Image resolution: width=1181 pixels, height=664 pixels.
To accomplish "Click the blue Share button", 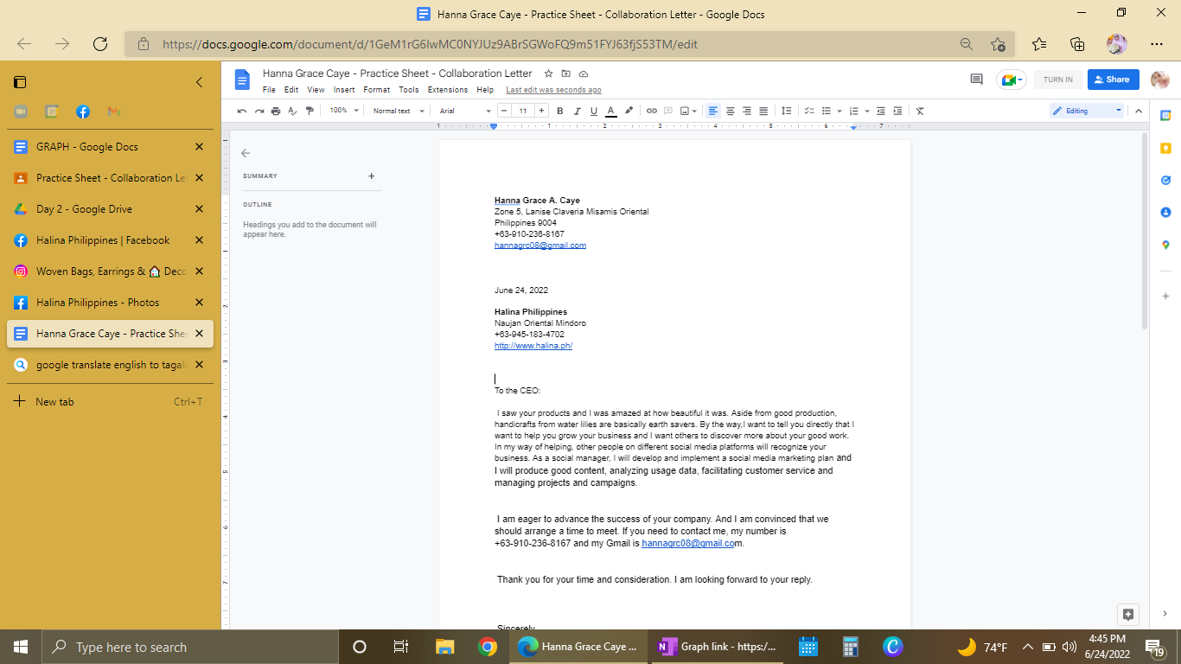I will pos(1113,80).
